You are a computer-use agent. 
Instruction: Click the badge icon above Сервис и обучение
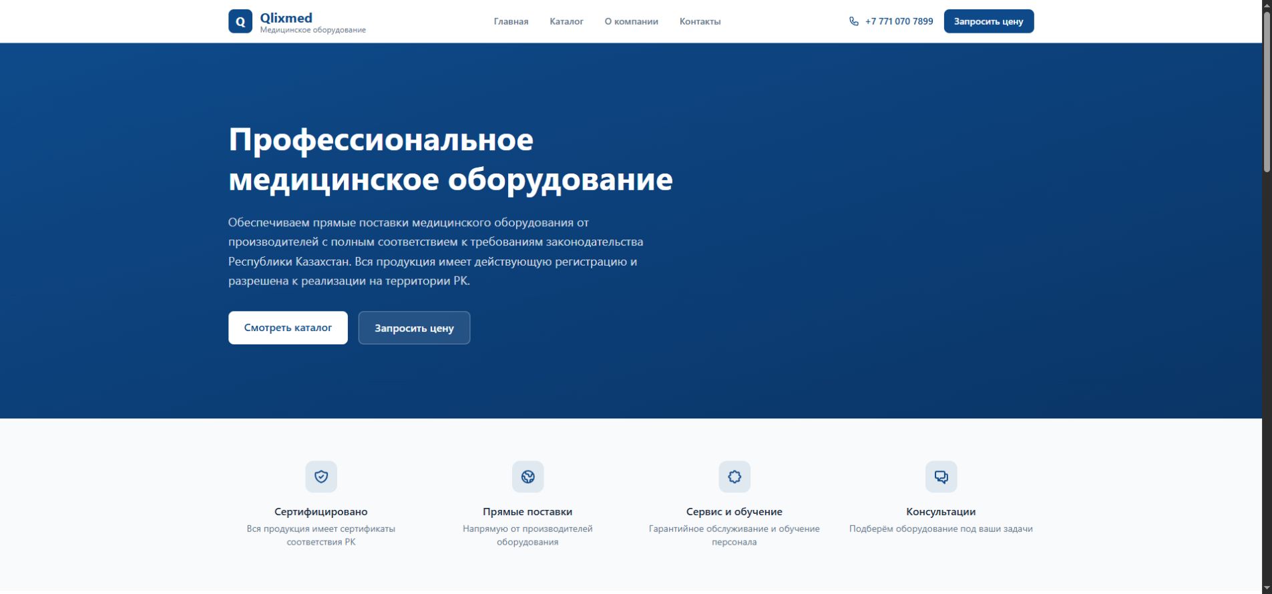[734, 477]
